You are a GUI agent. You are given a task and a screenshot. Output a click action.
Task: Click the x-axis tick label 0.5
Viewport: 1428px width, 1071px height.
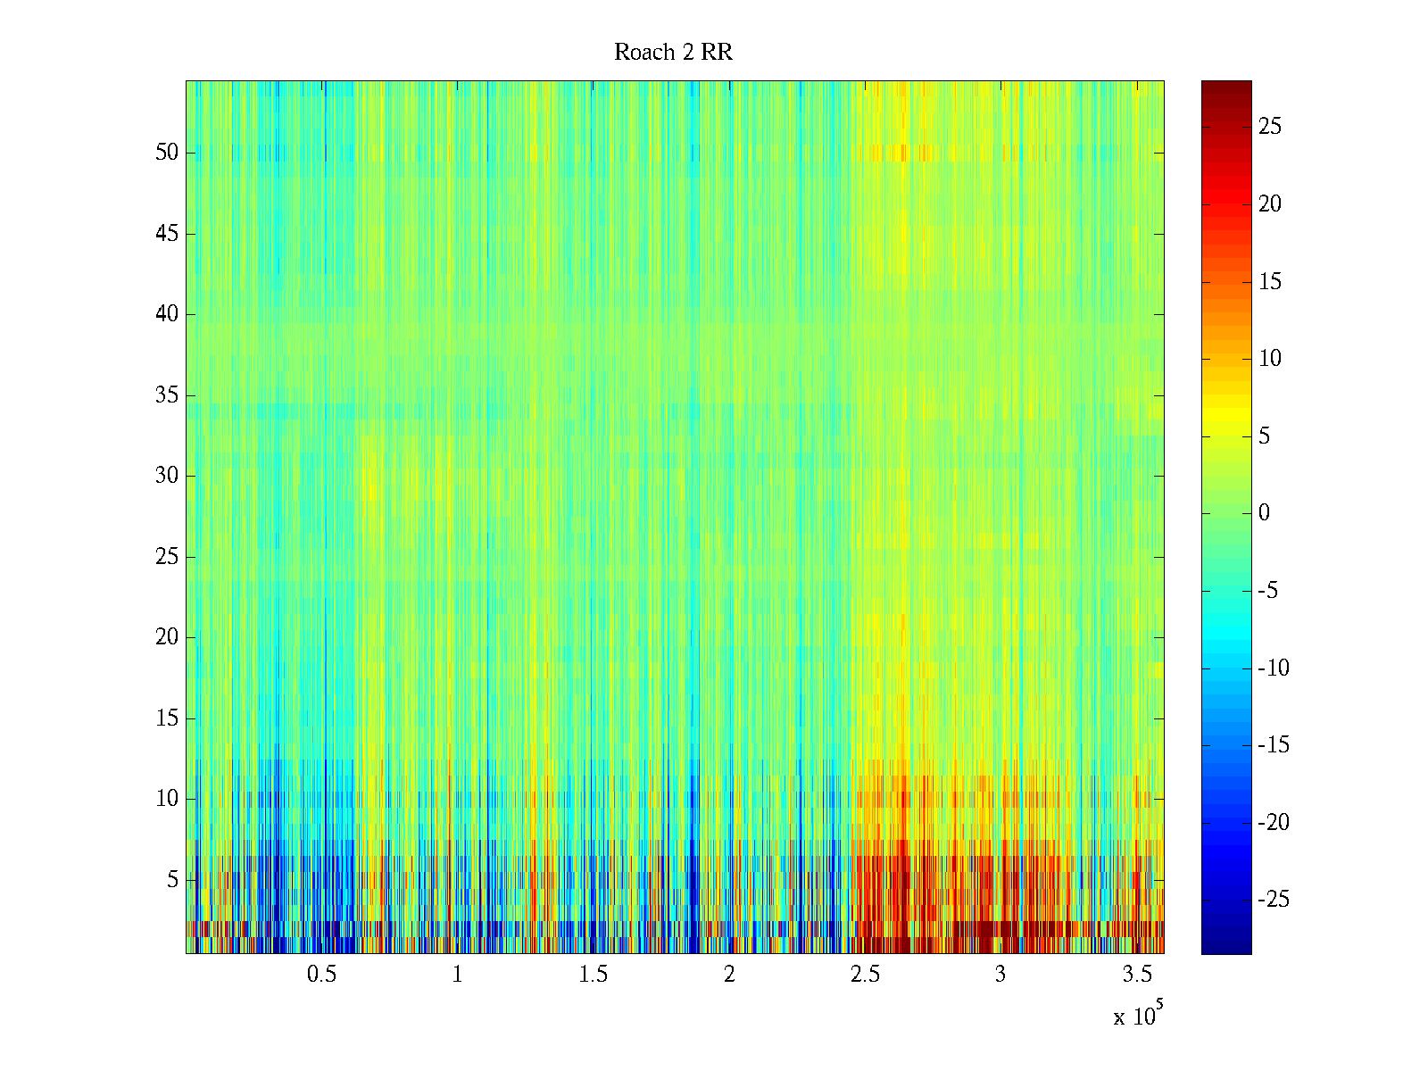(x=321, y=975)
